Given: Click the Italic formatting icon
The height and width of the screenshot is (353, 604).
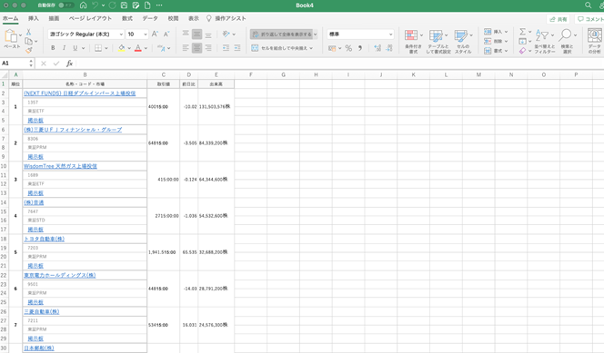Looking at the screenshot, I should (x=64, y=48).
